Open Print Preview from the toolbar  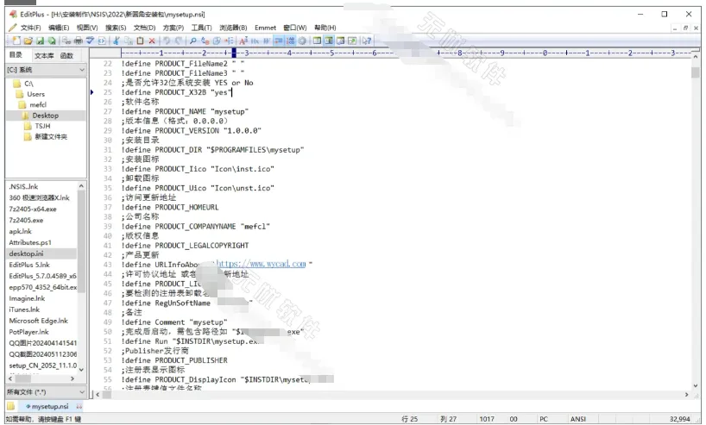pos(66,41)
